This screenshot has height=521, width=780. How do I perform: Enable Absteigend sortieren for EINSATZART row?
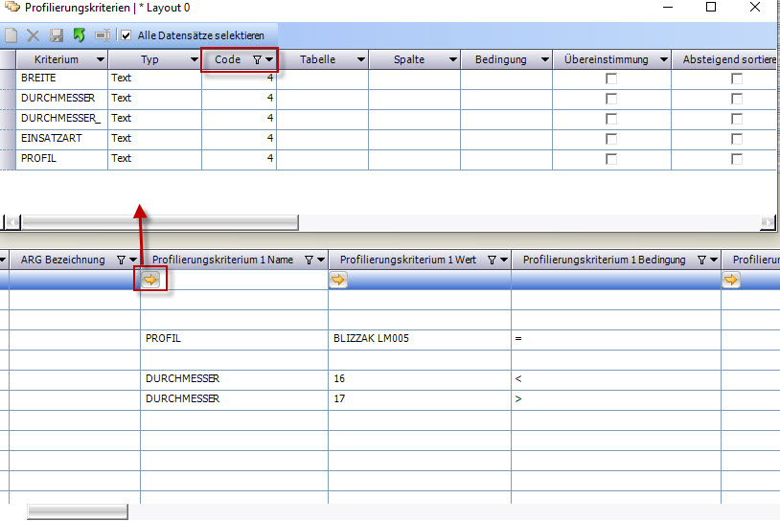[x=737, y=139]
